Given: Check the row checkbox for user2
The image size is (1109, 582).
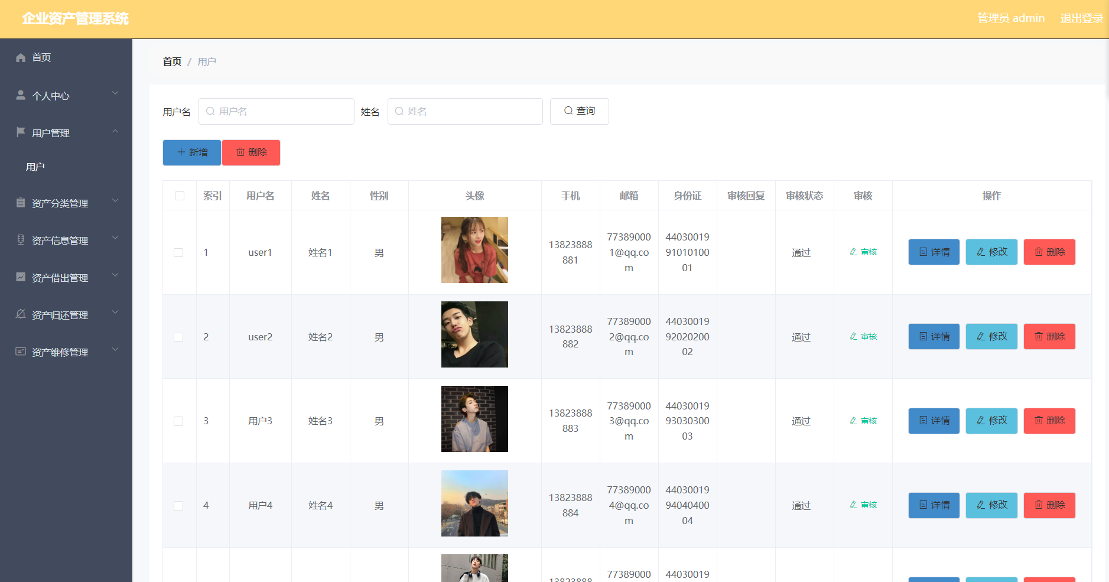Looking at the screenshot, I should point(178,337).
